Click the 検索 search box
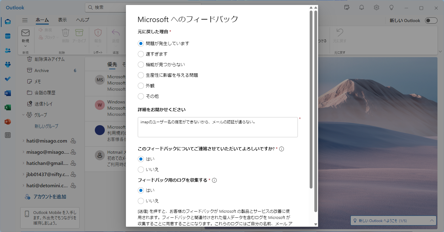Screen dimensions: 444x232 click(143, 7)
